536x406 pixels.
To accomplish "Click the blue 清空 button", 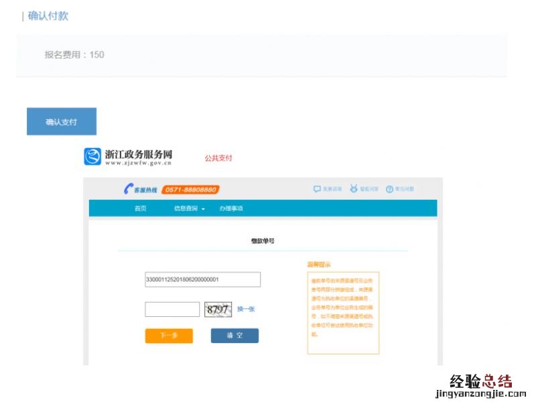I will pos(235,336).
